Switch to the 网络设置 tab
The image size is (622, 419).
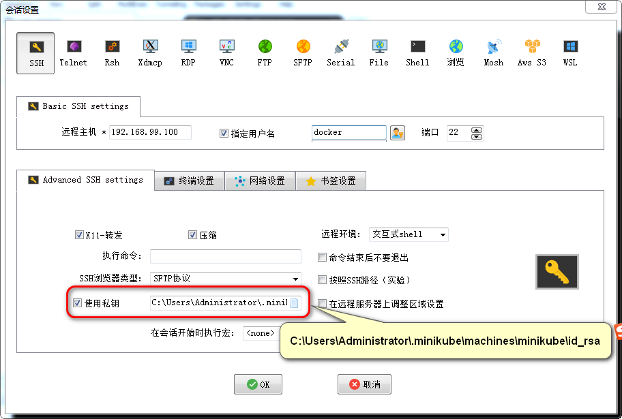(x=262, y=181)
